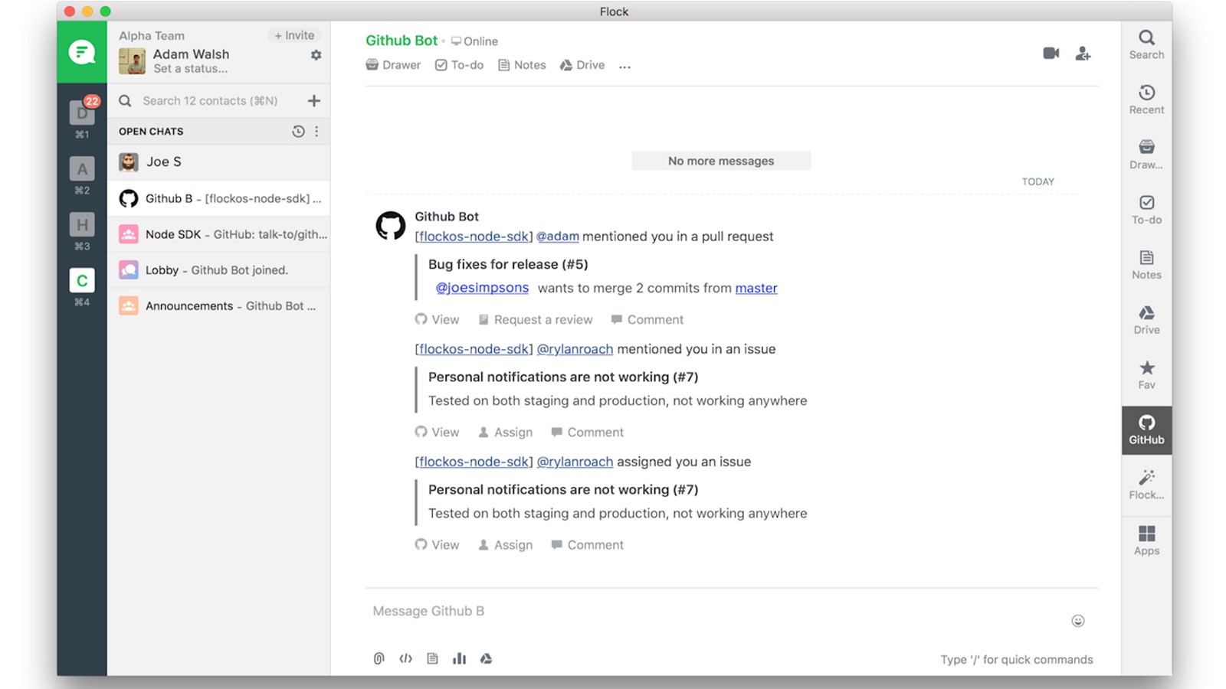Viewport: 1226px width, 689px height.
Task: Click flockos-node-sdk link in pull request message
Action: click(474, 237)
